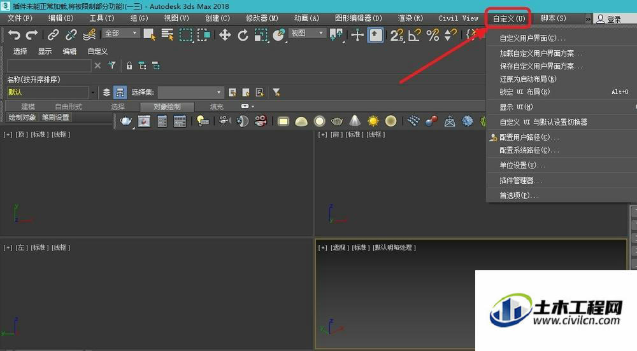Viewport: 637px width, 351px height.
Task: Open the 修改器(M) menu
Action: pyautogui.click(x=262, y=18)
